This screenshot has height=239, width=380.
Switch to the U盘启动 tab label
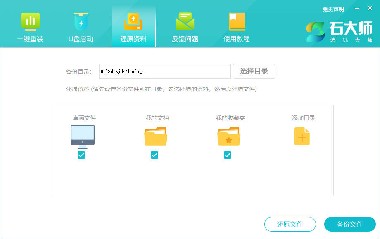click(x=81, y=39)
